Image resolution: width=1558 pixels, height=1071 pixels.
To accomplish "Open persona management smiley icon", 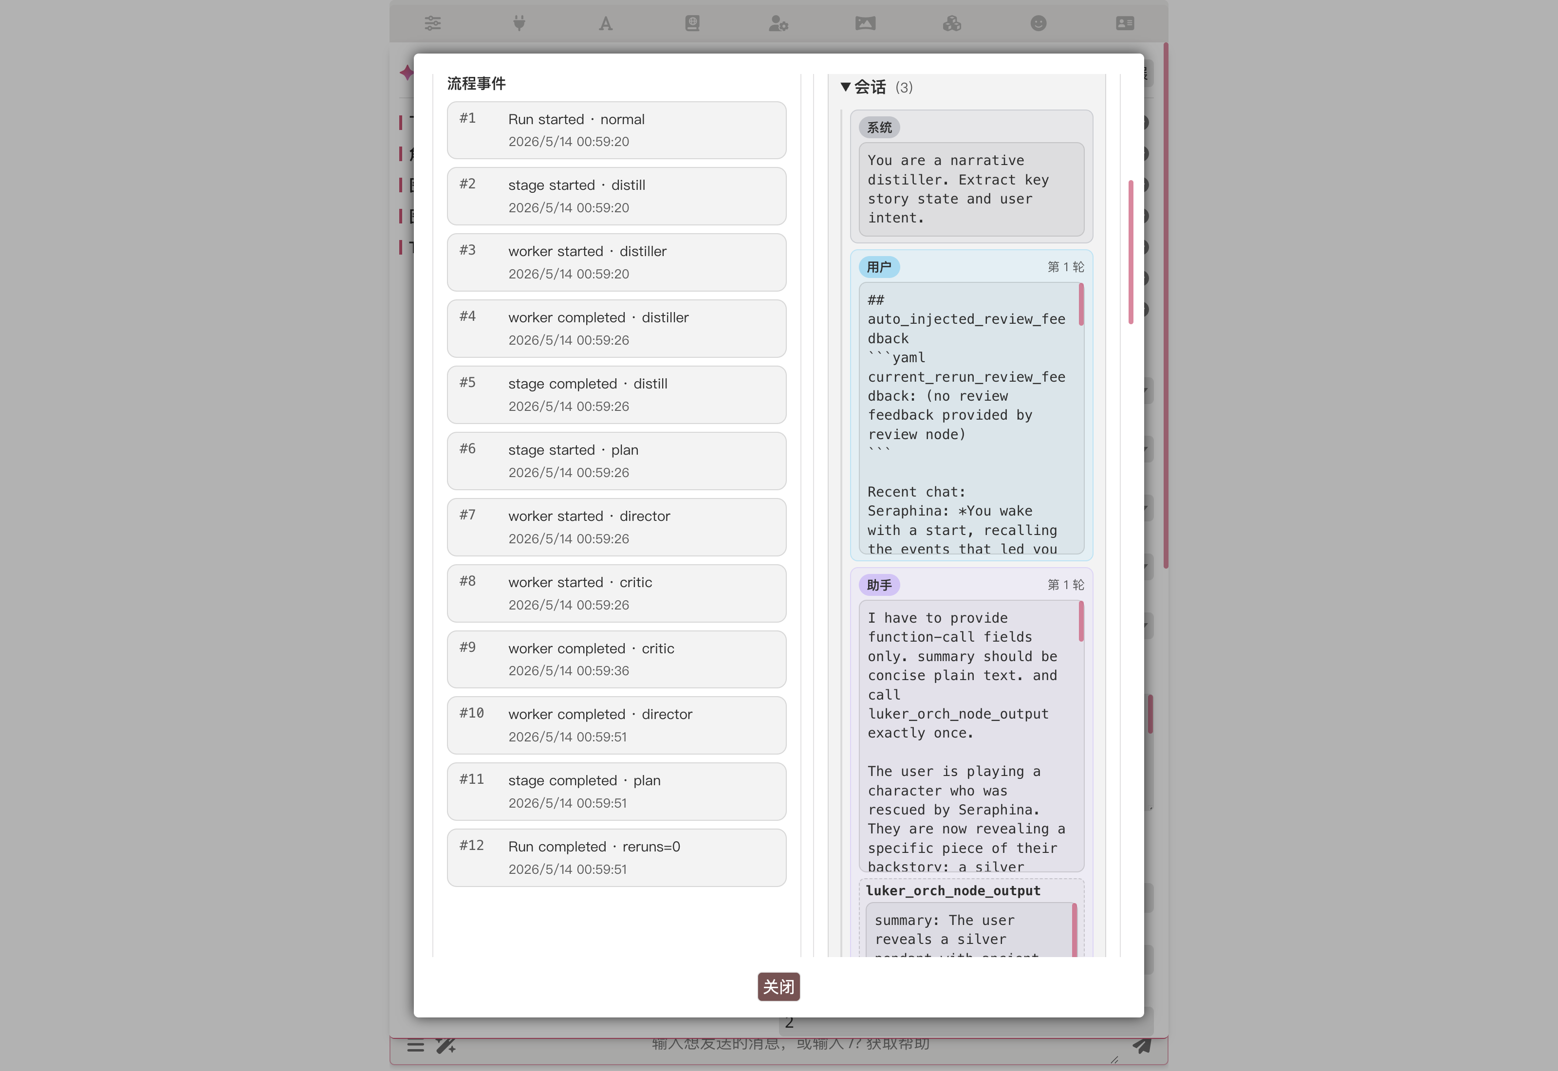I will pos(1039,23).
